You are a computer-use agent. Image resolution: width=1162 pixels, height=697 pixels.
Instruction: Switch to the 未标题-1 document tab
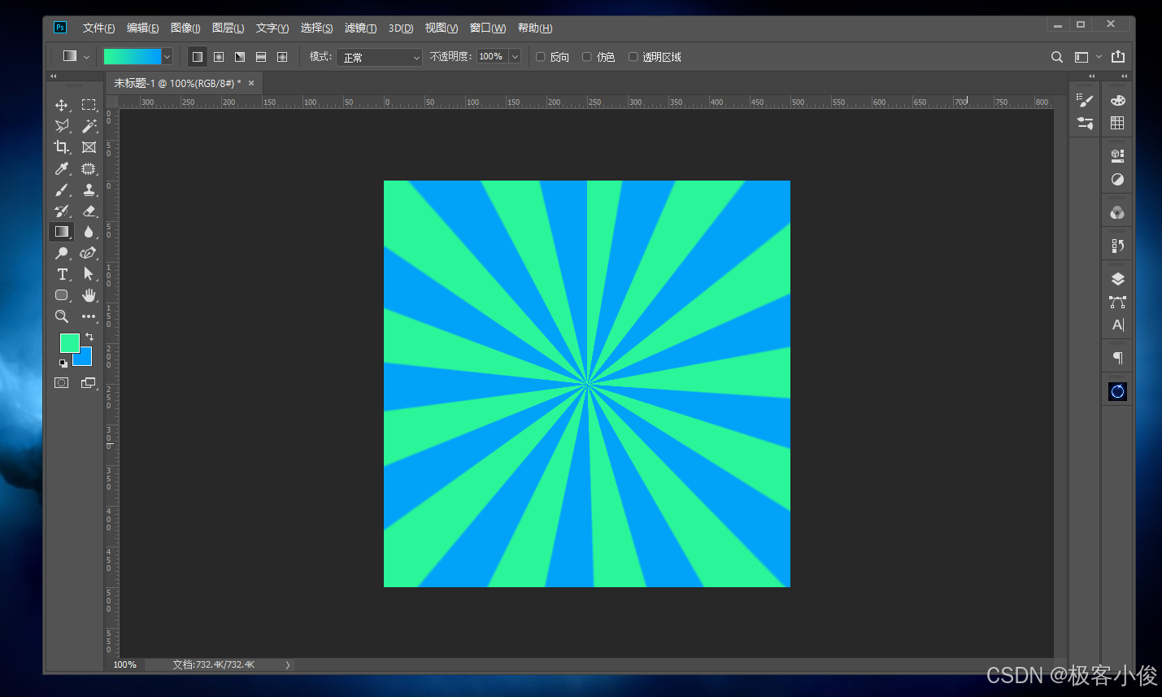pos(177,83)
